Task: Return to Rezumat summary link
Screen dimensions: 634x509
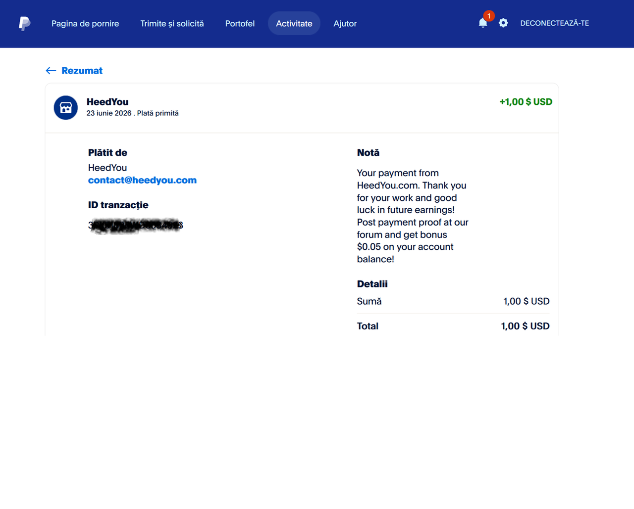Action: (x=82, y=71)
